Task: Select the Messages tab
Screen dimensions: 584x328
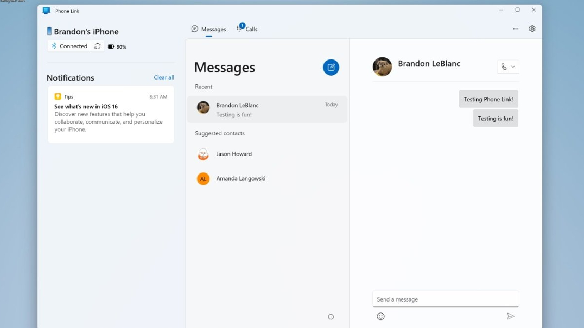Action: pos(209,29)
